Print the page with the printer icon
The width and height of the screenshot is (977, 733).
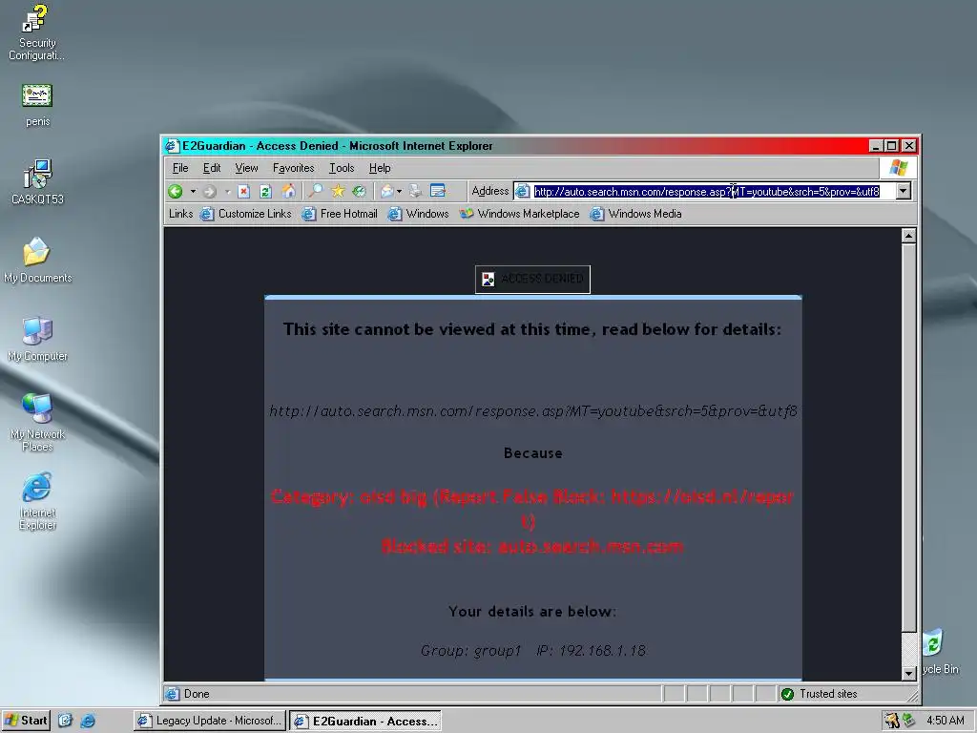(x=416, y=191)
